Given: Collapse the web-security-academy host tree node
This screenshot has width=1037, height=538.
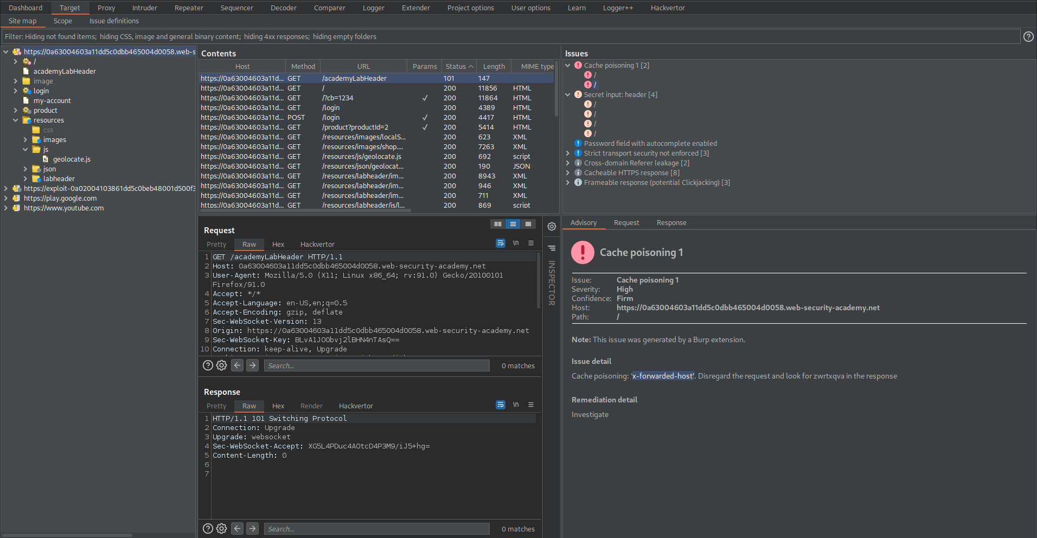Looking at the screenshot, I should tap(6, 52).
